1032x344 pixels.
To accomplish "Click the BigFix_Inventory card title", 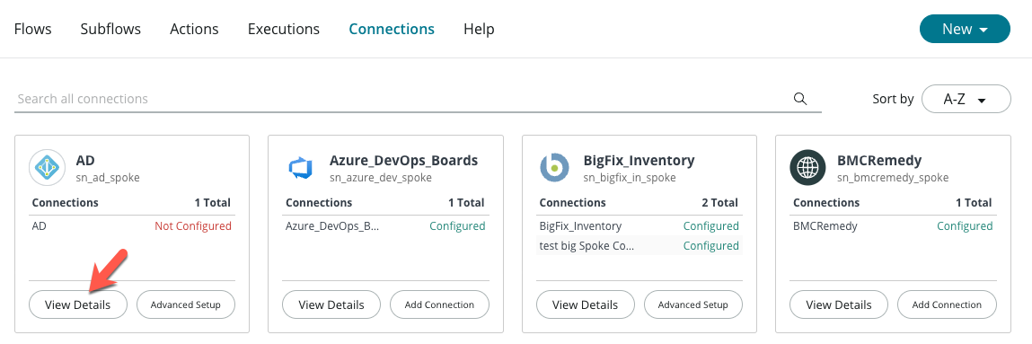I will click(x=639, y=161).
